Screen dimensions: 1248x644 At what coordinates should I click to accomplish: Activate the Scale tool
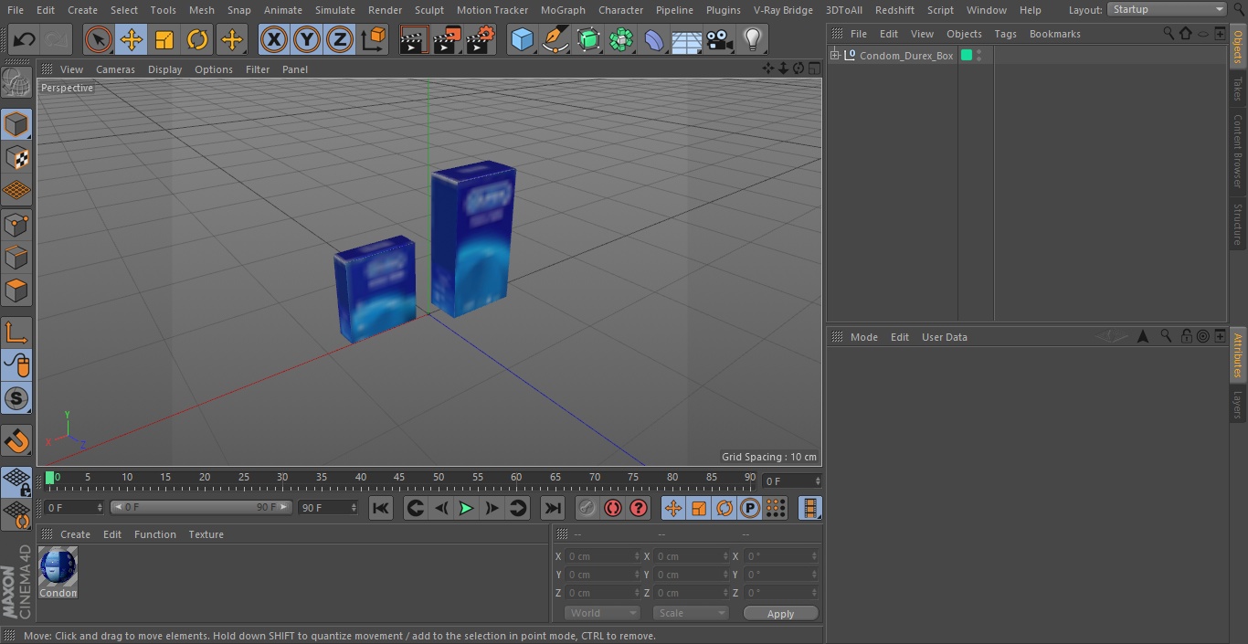pyautogui.click(x=164, y=39)
